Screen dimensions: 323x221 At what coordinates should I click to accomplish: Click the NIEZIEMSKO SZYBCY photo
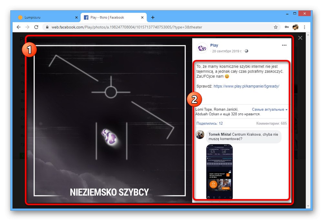point(109,120)
